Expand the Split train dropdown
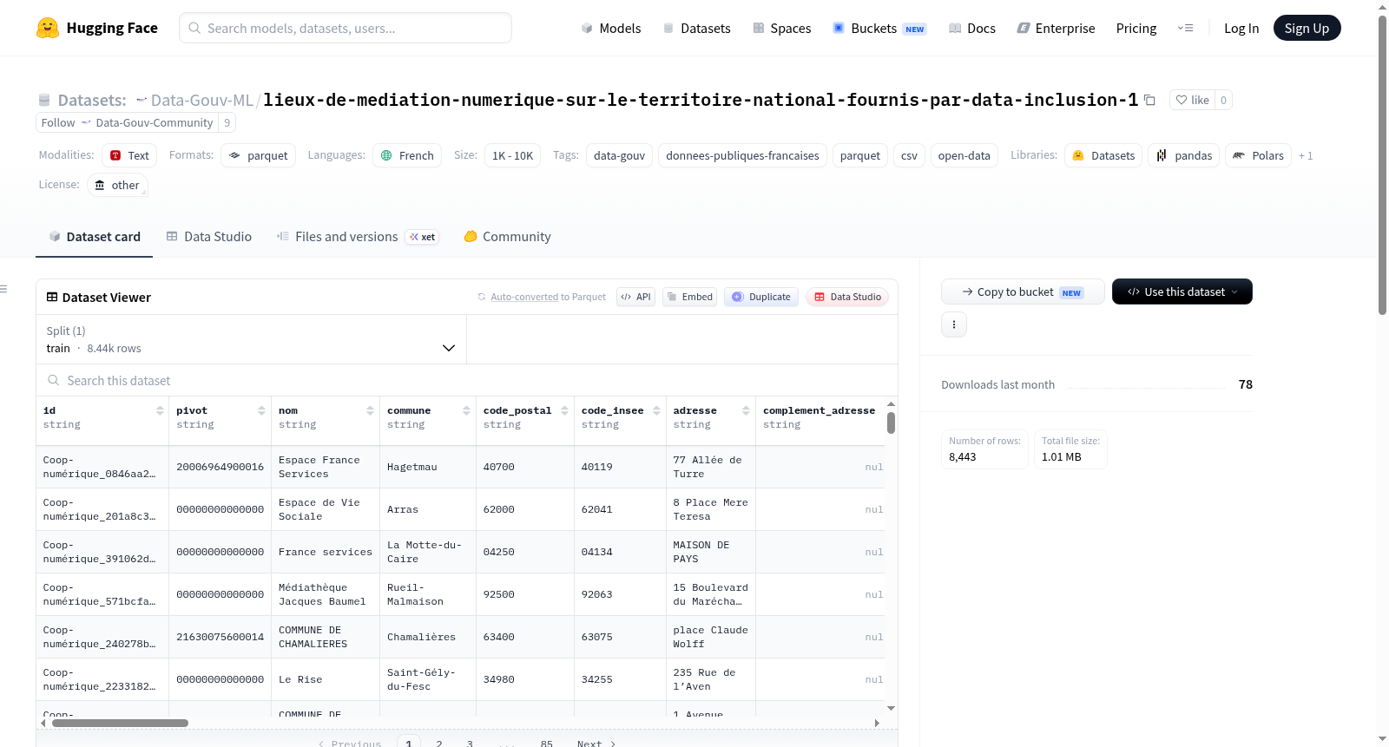This screenshot has width=1389, height=747. coord(251,339)
